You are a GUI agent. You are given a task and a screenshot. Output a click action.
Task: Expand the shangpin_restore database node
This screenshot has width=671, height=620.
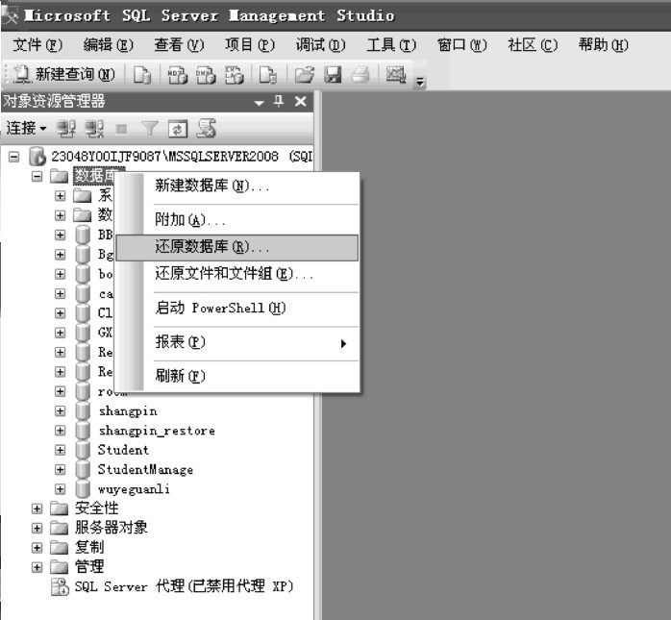(x=61, y=430)
